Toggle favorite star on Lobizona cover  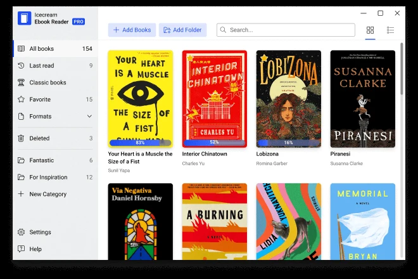[264, 58]
